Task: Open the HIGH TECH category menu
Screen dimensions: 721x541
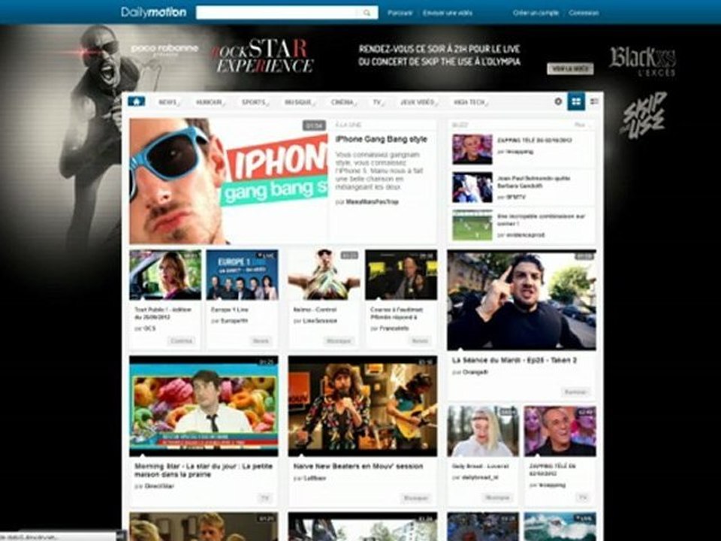Action: (x=470, y=102)
